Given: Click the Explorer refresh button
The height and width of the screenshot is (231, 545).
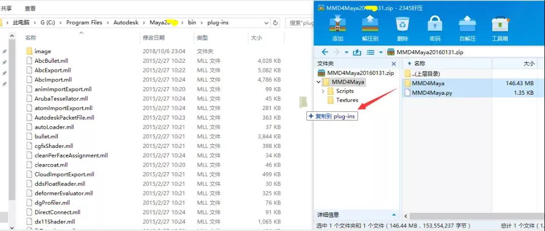Looking at the screenshot, I should coord(275,23).
